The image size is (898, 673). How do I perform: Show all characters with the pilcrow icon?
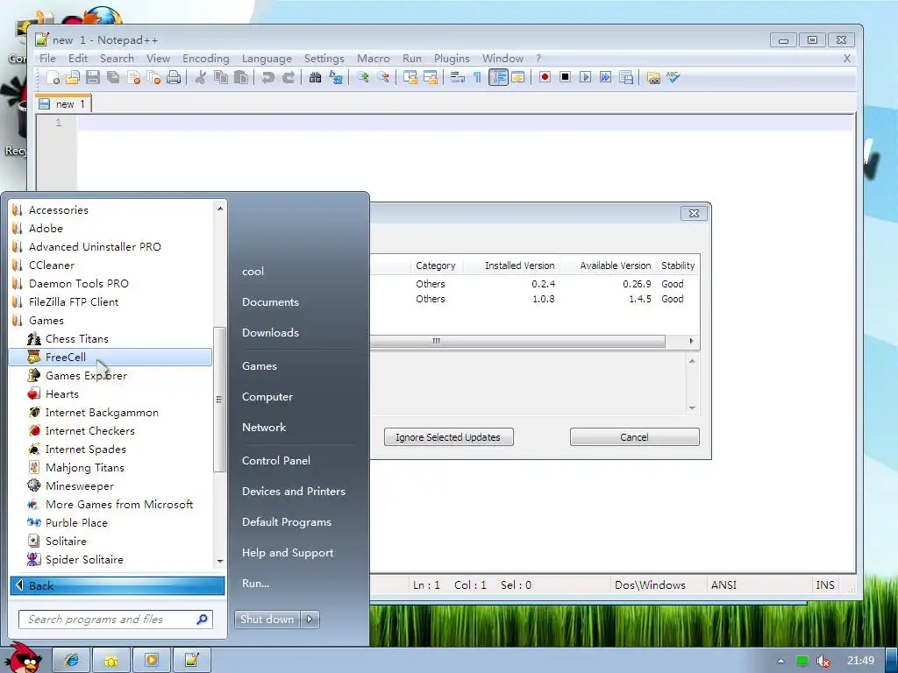point(477,77)
